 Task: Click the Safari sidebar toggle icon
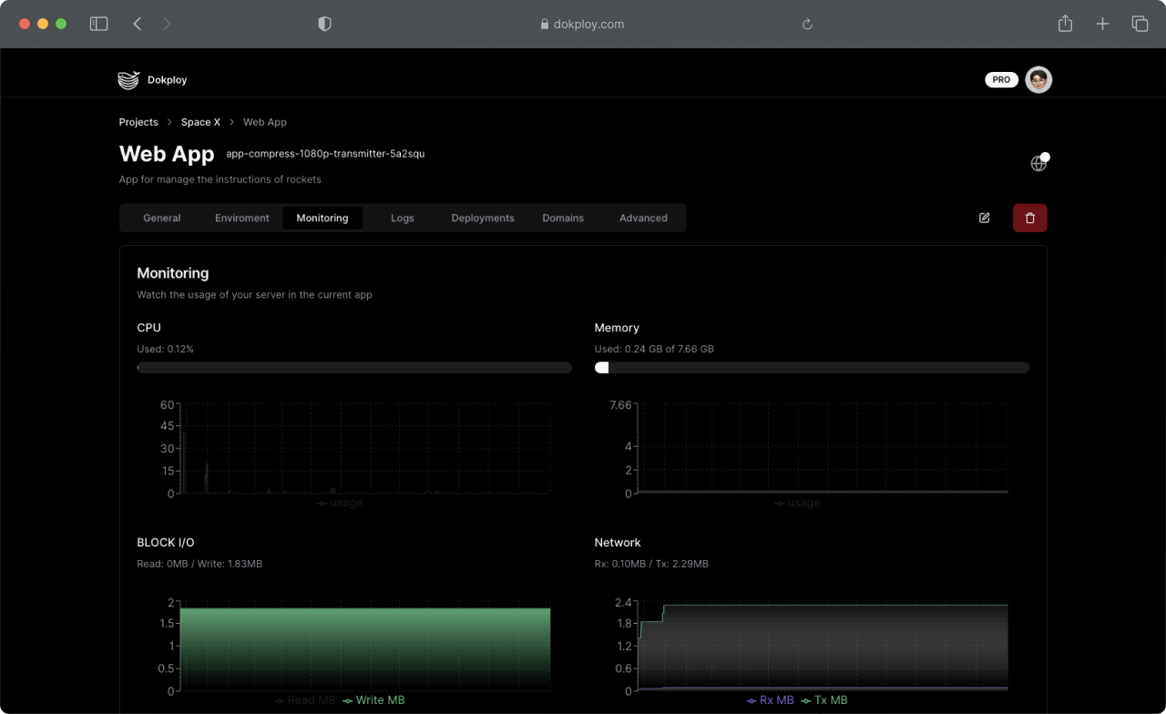click(98, 24)
